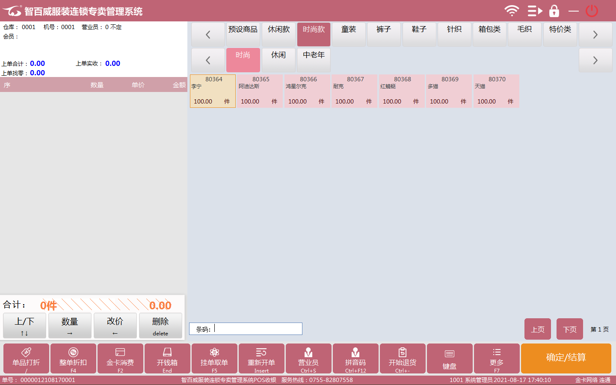Click the menu list arrow icon in header
The width and height of the screenshot is (616, 385).
click(x=534, y=11)
